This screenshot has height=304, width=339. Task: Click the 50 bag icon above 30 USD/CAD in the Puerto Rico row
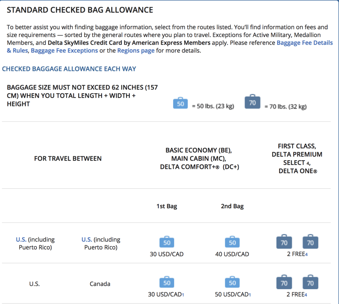pyautogui.click(x=167, y=242)
